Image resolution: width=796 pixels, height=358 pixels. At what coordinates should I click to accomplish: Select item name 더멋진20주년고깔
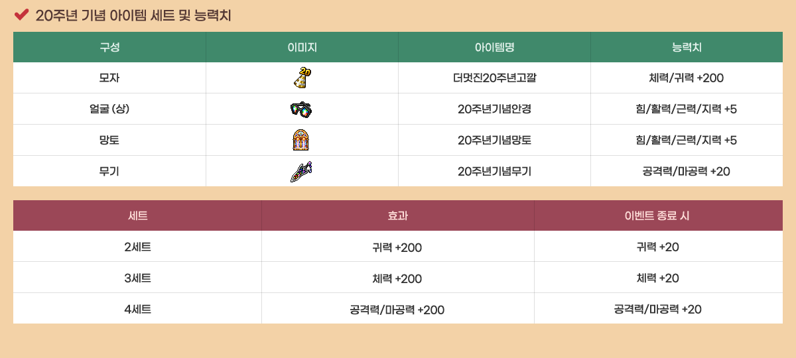point(494,78)
